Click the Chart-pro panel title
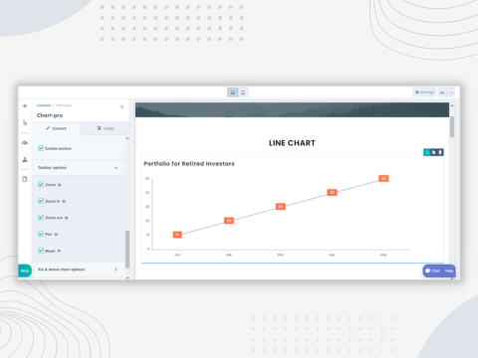Viewport: 478px width, 358px height. 50,115
